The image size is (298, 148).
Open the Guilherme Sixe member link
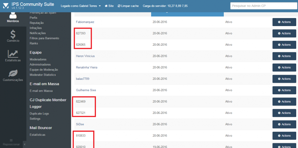(86, 90)
